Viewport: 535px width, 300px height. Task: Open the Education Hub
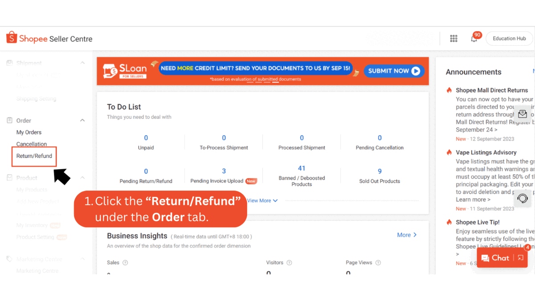509,38
